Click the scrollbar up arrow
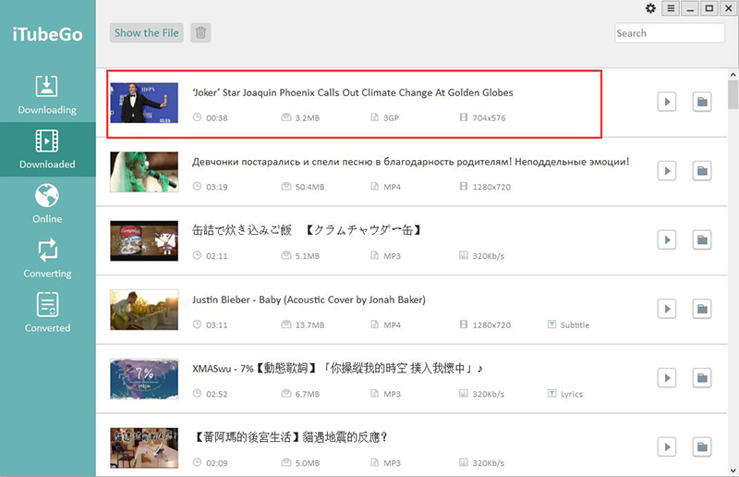This screenshot has width=739, height=477. tap(733, 75)
